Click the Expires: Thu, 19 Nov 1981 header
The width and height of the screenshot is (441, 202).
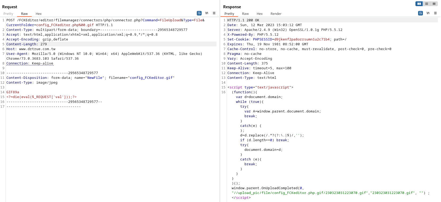[x=268, y=44]
